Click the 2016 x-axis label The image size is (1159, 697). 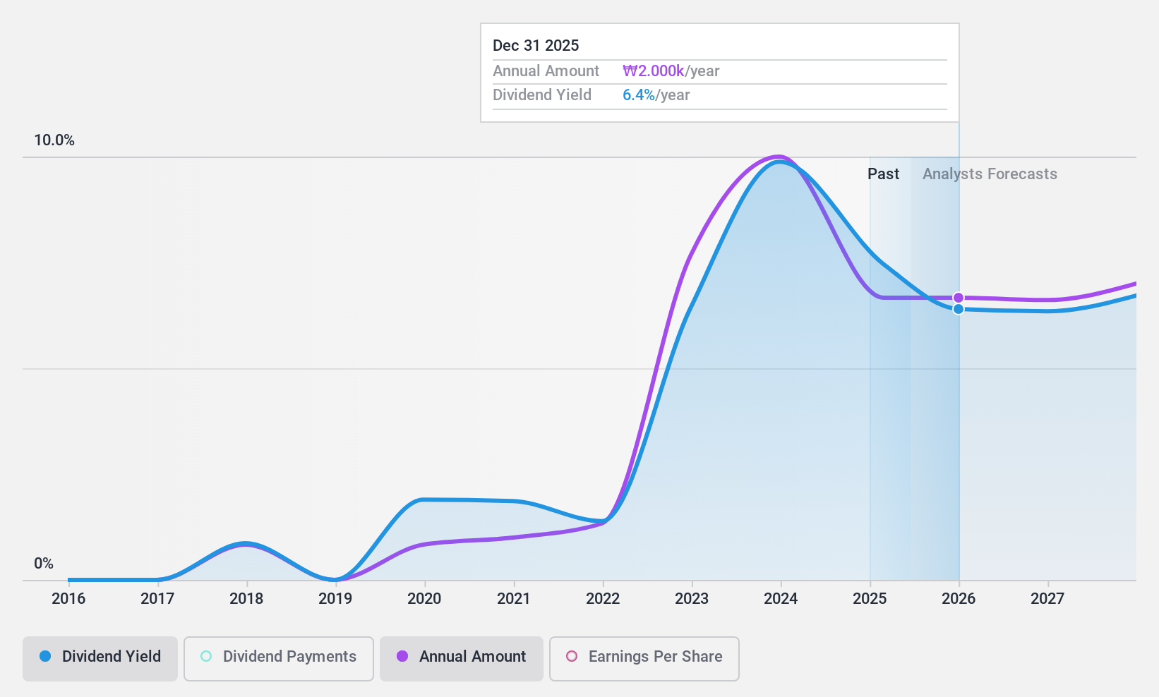(68, 599)
